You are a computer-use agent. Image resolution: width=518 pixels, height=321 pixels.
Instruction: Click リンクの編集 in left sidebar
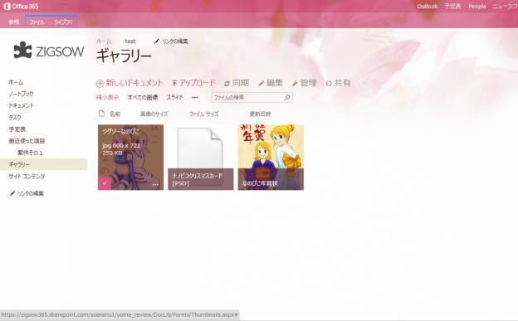[31, 193]
